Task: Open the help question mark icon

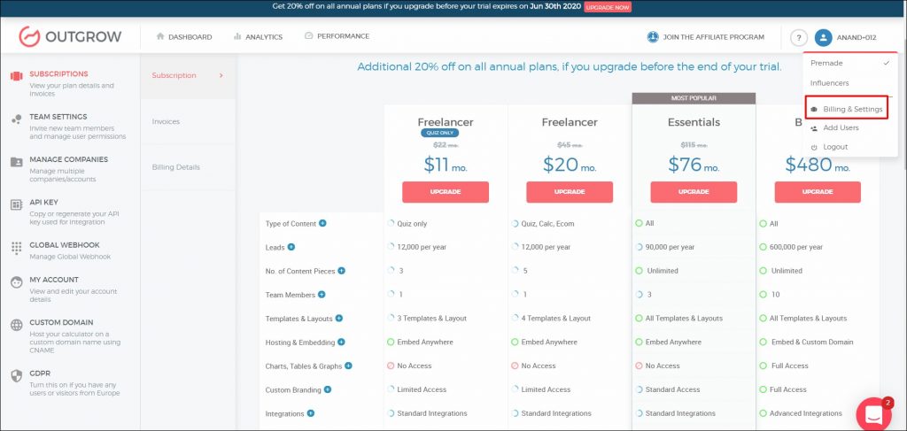Action: tap(799, 38)
